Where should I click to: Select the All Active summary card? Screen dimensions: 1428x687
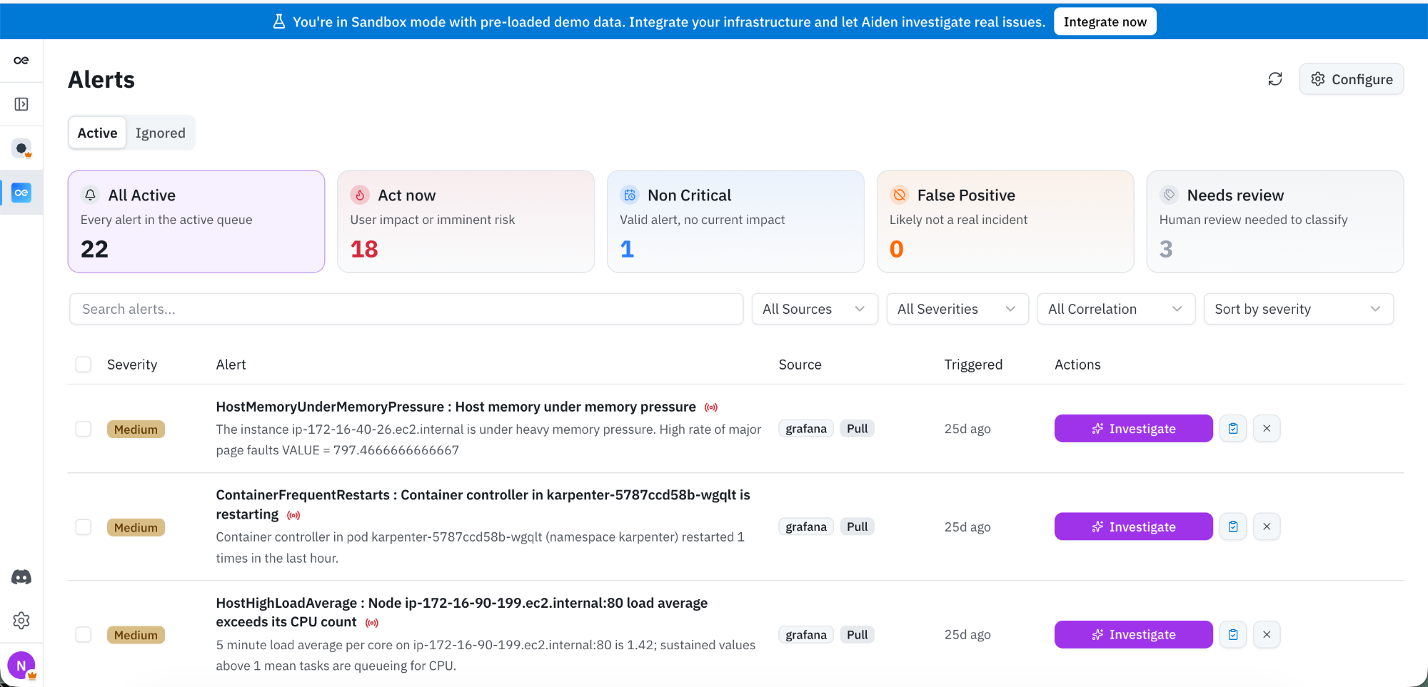pyautogui.click(x=196, y=221)
